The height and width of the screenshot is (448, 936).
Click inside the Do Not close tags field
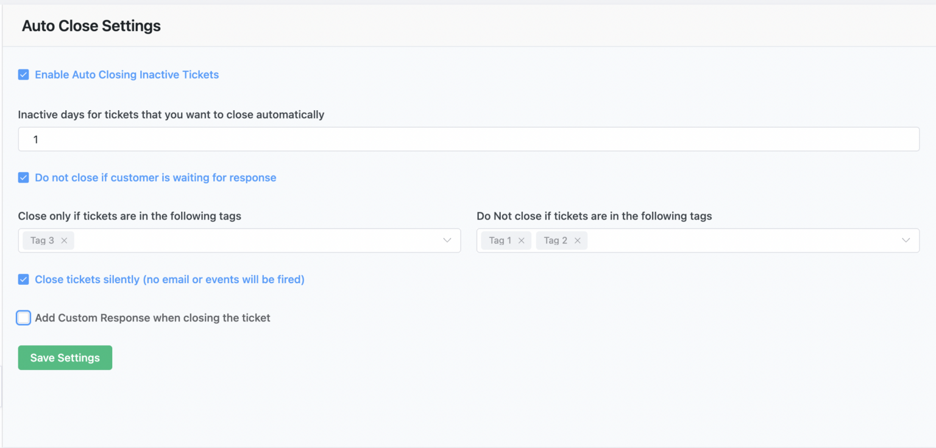pyautogui.click(x=701, y=240)
